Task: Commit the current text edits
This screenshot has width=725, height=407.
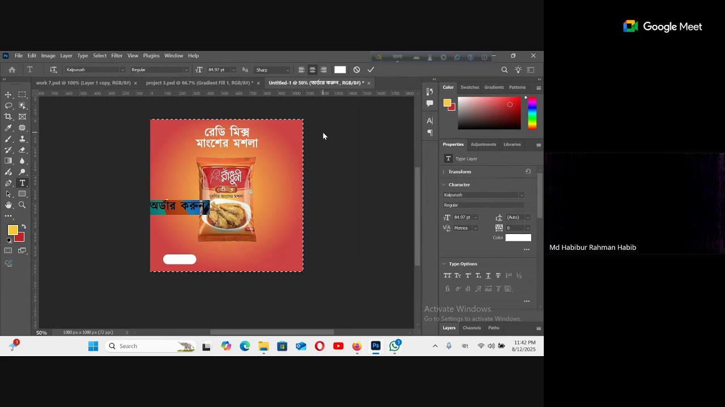Action: [x=370, y=70]
